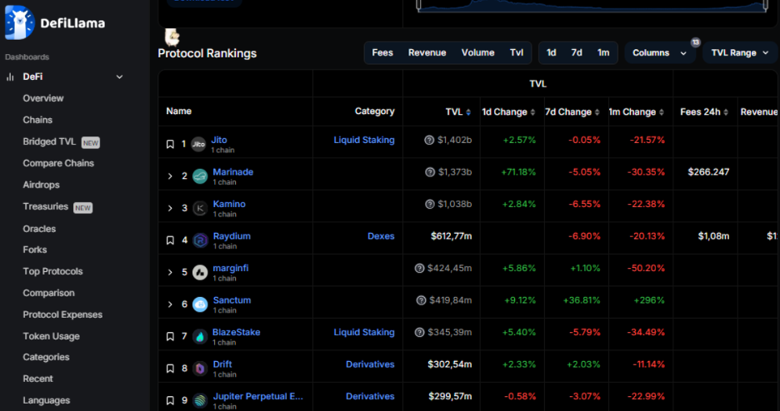Bookmark the Drift protocol
Screen dimensions: 780x411
[170, 369]
